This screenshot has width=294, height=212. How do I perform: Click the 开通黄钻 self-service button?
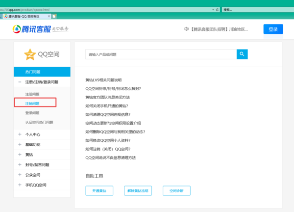coord(99,191)
